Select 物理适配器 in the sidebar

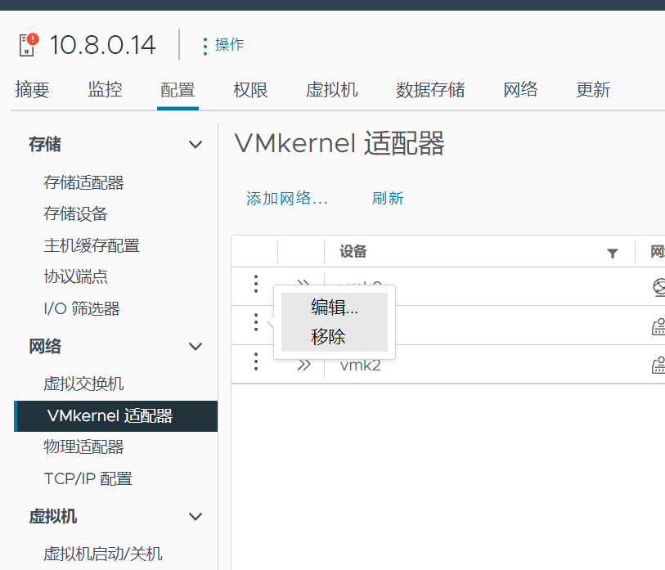pyautogui.click(x=83, y=447)
